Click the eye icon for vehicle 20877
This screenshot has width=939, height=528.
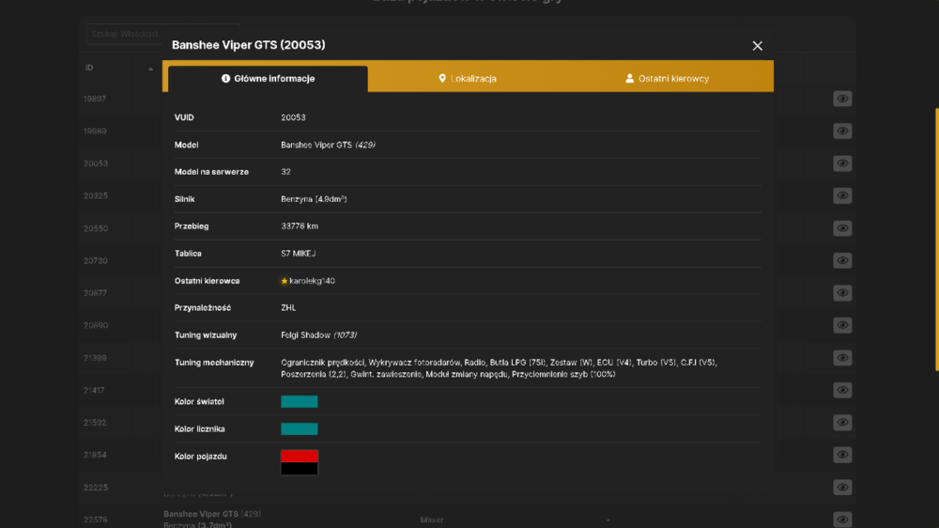[842, 293]
